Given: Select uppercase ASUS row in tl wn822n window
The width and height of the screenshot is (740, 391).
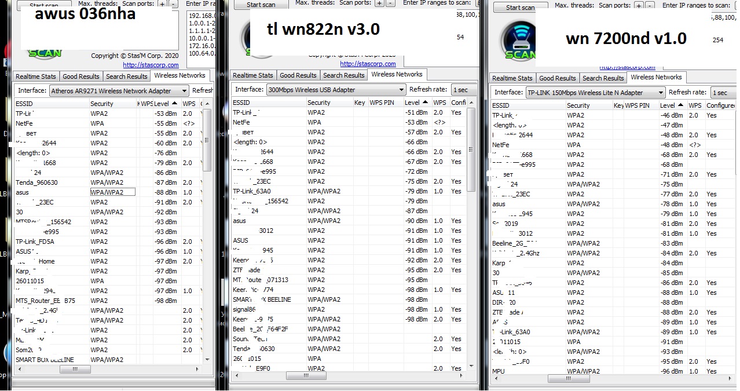Looking at the screenshot, I should [x=349, y=240].
